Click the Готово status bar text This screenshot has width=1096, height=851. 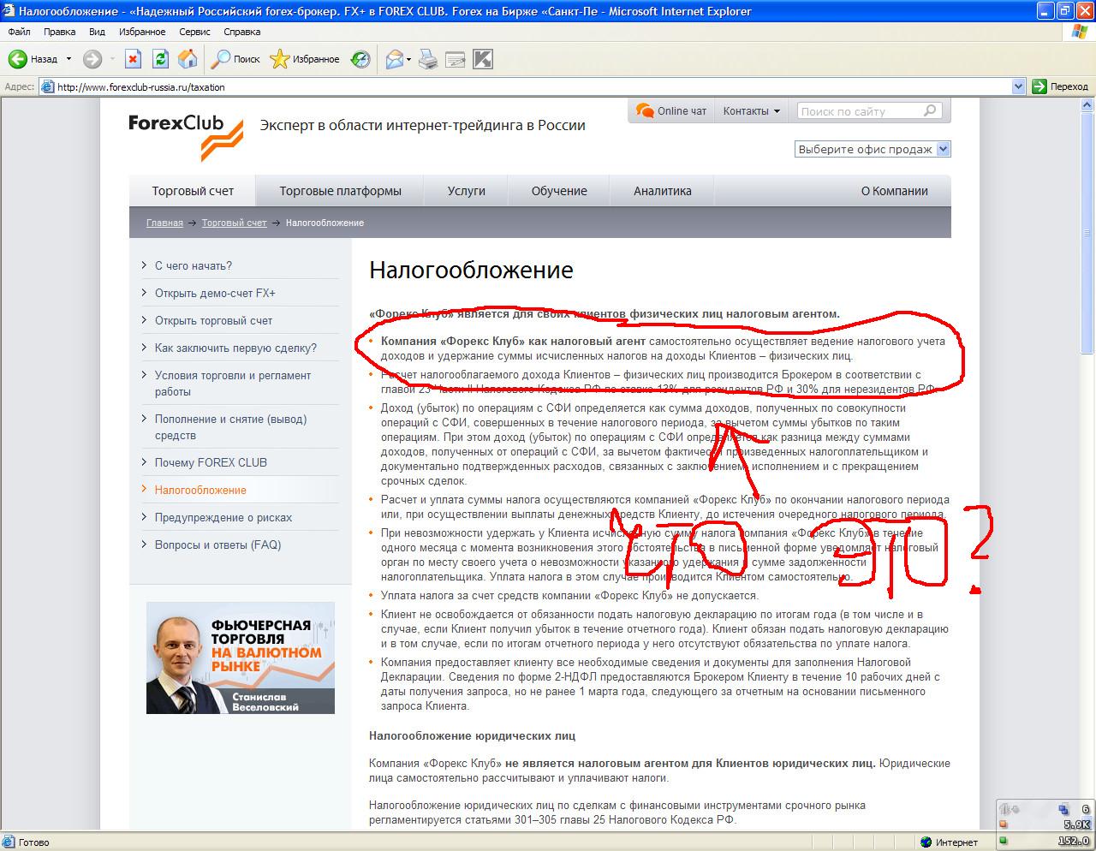pos(33,842)
